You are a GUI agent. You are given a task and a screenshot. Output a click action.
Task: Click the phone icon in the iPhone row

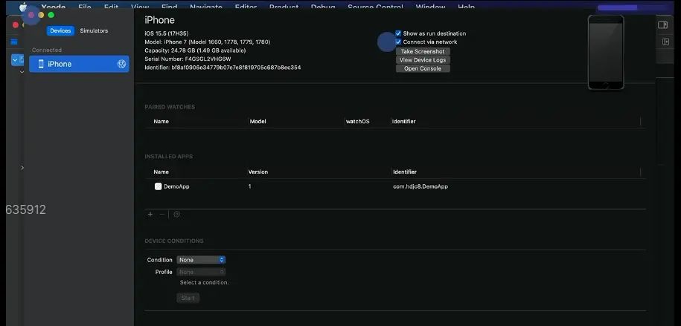41,64
